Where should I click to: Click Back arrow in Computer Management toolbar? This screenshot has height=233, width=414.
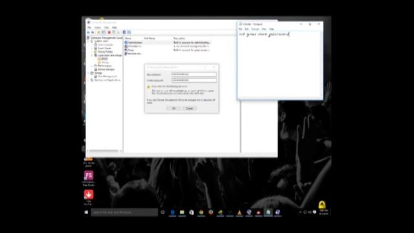89,32
